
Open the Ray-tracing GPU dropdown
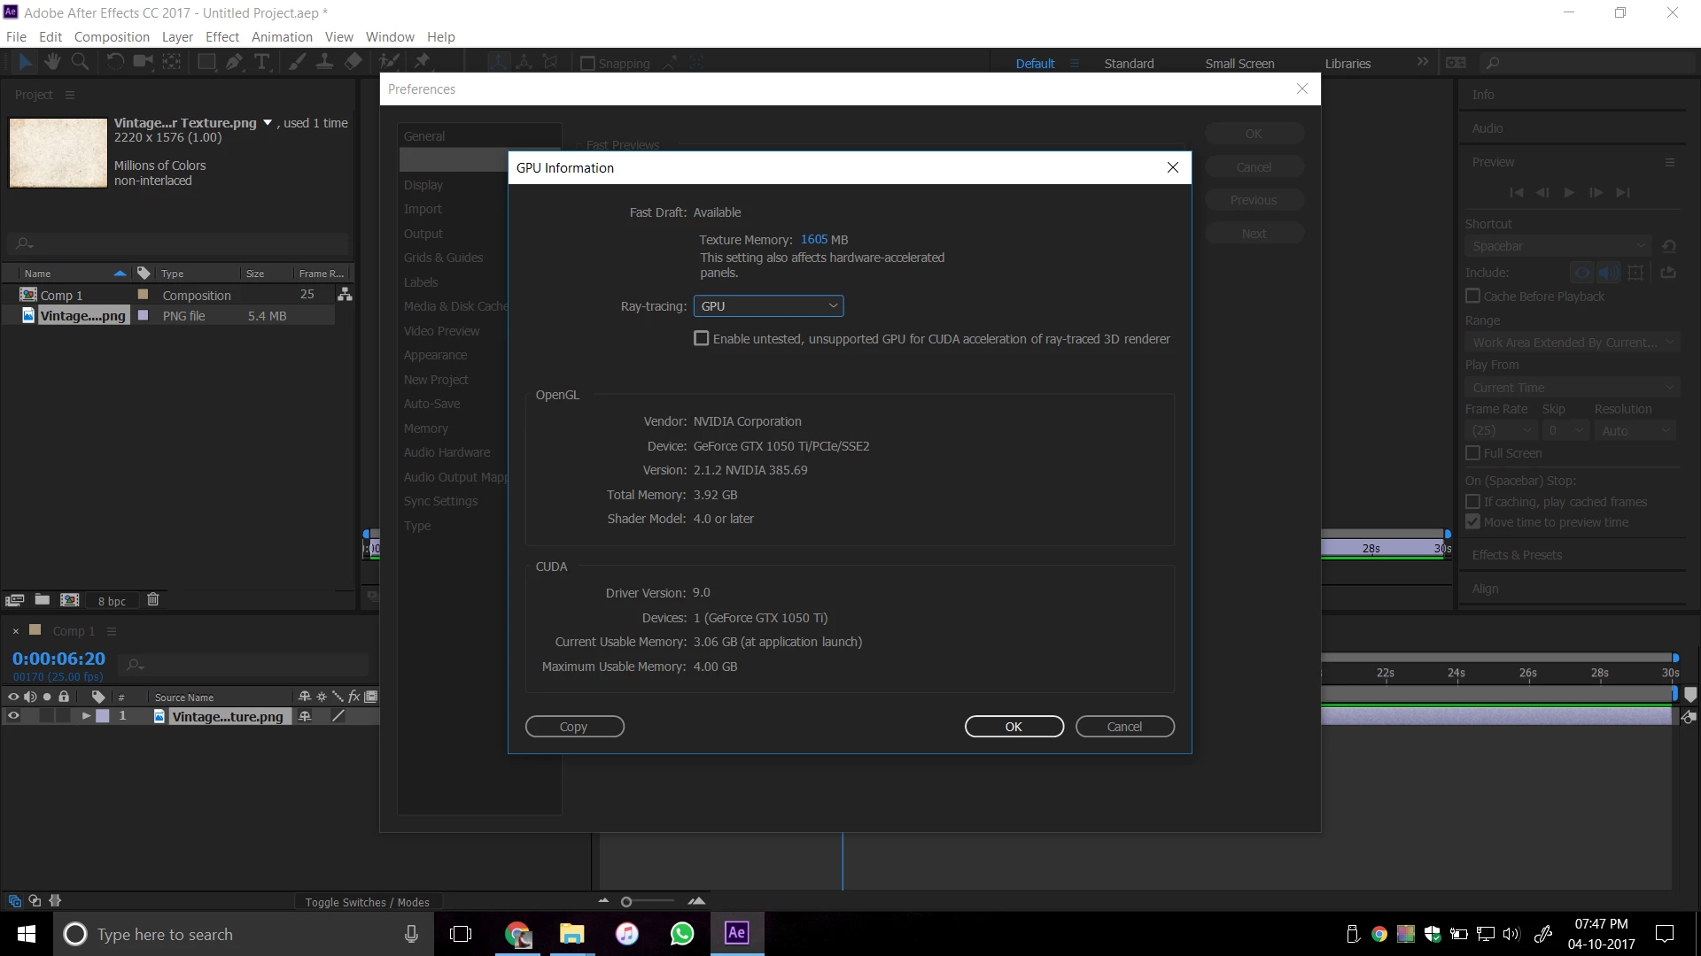[768, 306]
